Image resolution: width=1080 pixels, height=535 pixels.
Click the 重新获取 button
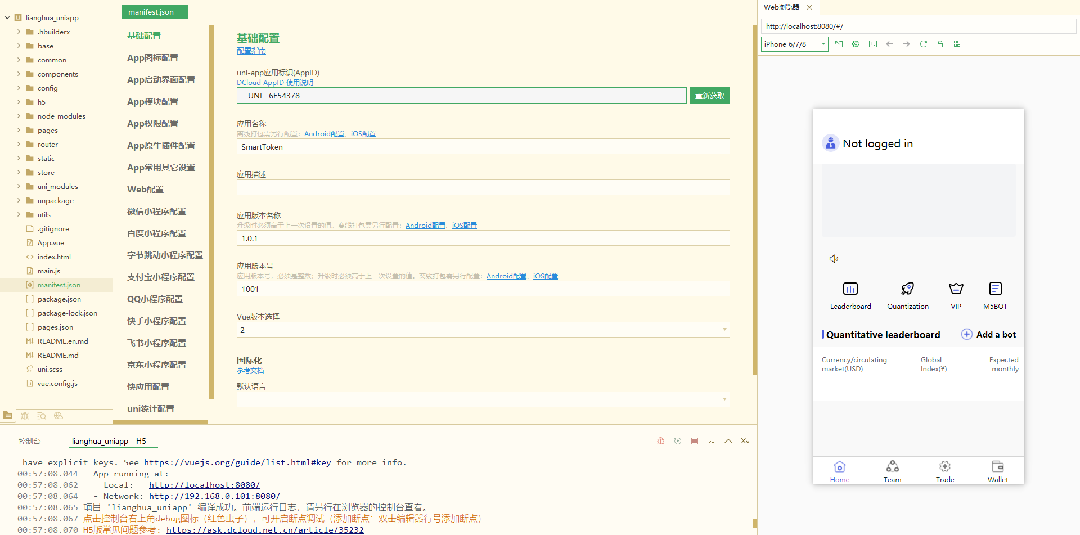click(709, 96)
